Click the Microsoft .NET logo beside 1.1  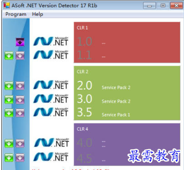[x=51, y=55]
